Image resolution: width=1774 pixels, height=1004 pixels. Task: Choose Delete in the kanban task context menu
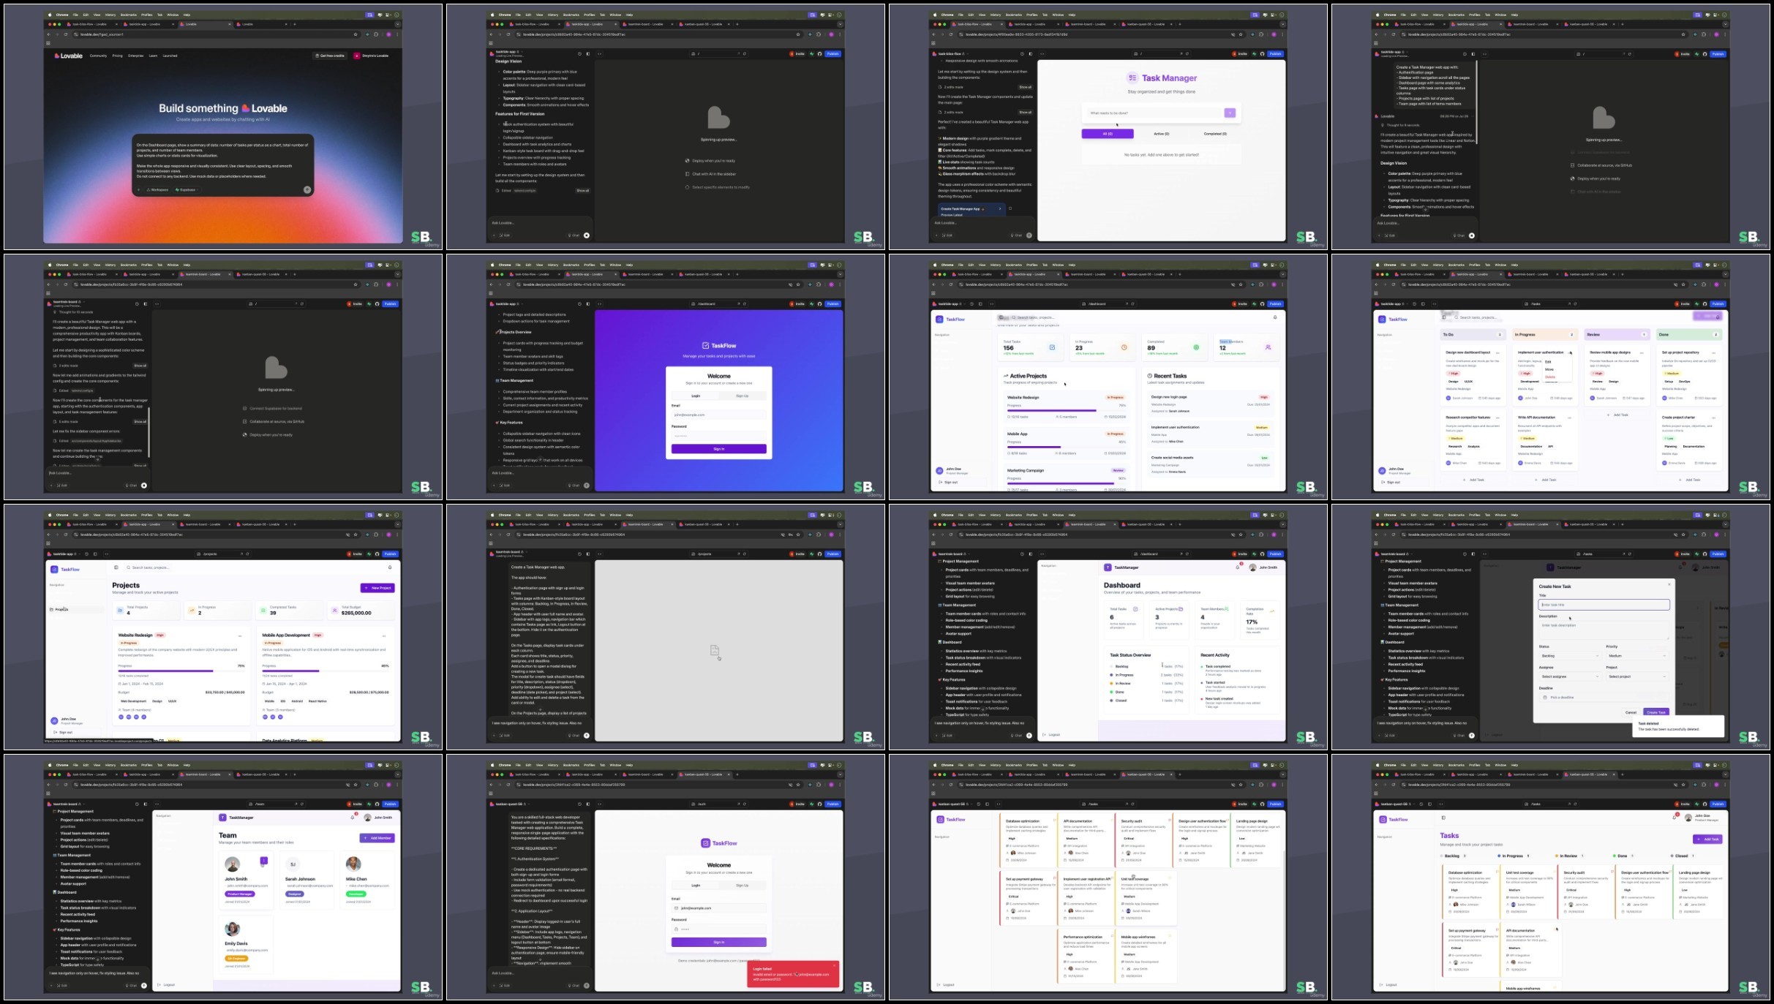pos(1550,377)
